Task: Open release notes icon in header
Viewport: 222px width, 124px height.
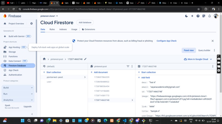Action: tap(204, 16)
